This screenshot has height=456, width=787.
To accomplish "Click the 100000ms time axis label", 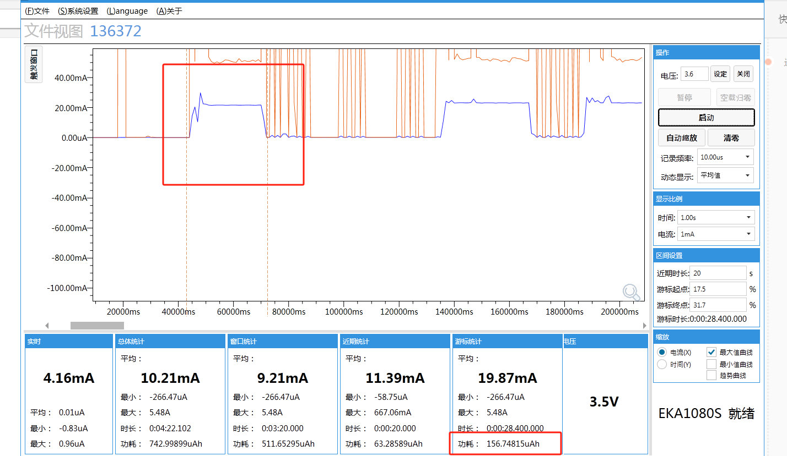I will 343,312.
